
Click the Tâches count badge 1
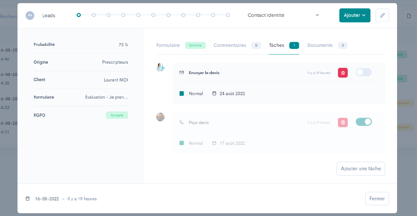(x=294, y=45)
